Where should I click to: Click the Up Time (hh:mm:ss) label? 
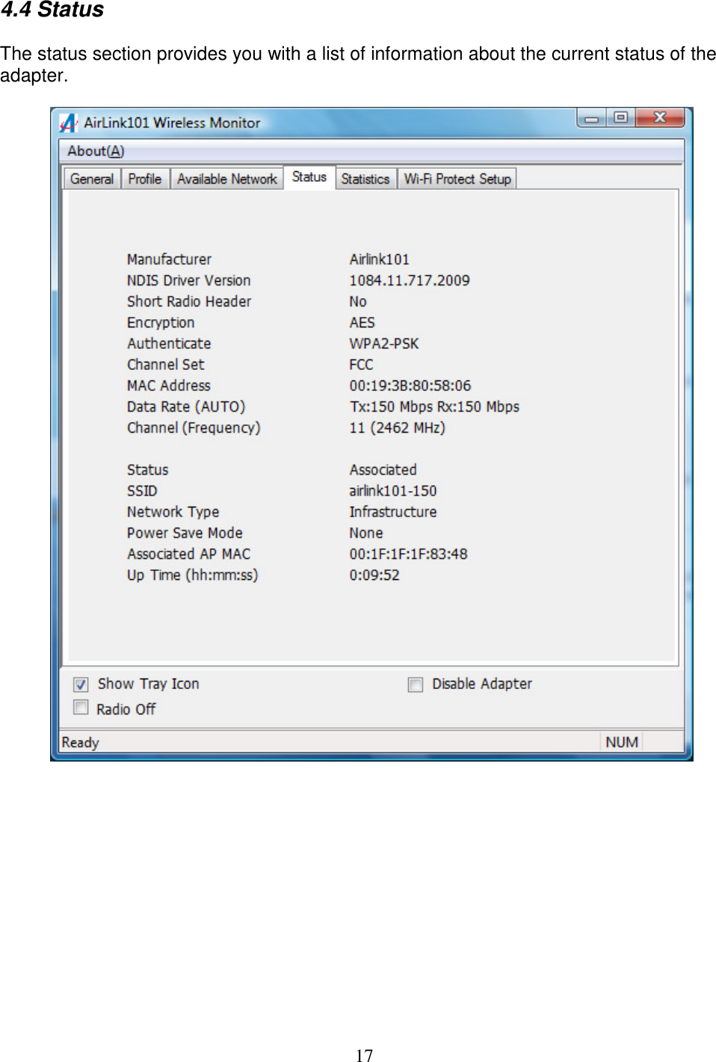193,575
